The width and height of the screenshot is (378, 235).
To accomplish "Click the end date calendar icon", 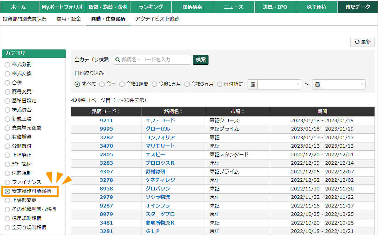I will [x=317, y=84].
